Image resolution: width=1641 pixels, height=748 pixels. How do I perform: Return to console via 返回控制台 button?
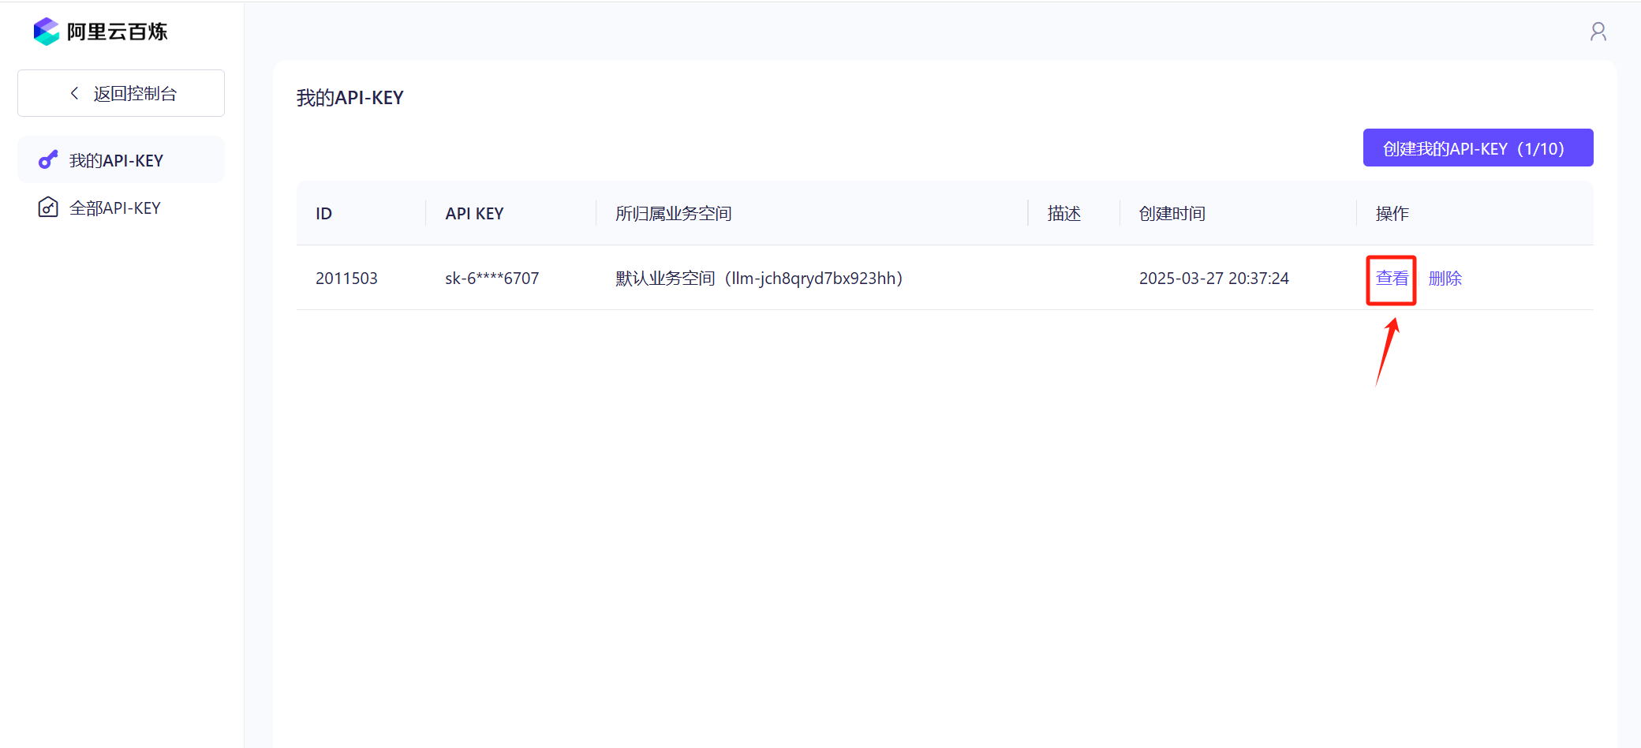pos(121,93)
